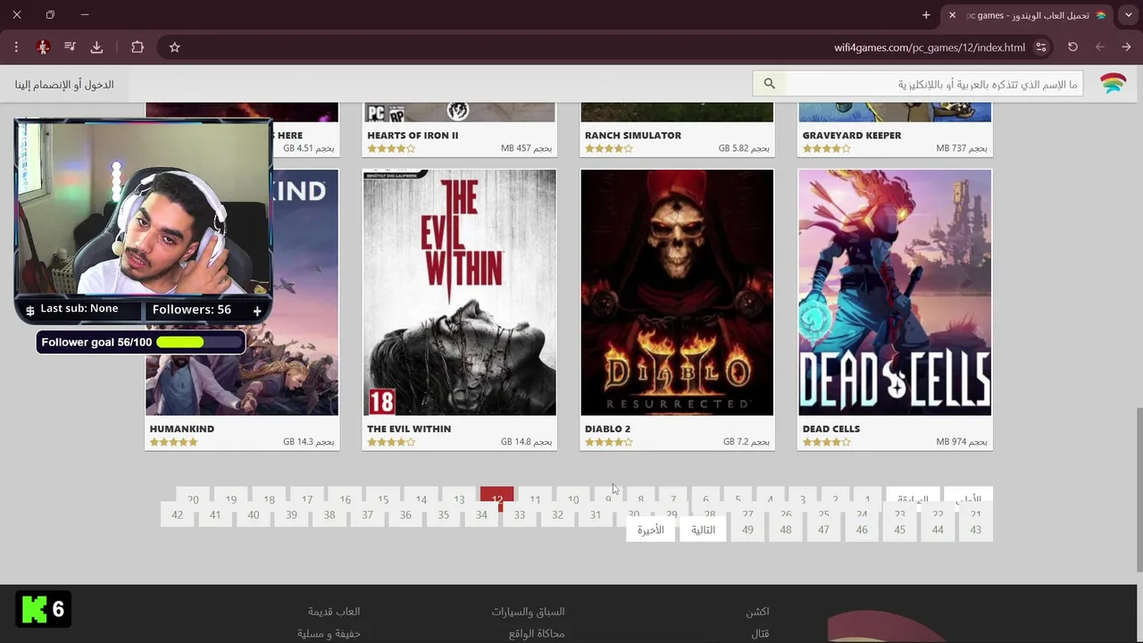Image resolution: width=1143 pixels, height=643 pixels.
Task: Open the browser three-dot menu
Action: (x=16, y=47)
